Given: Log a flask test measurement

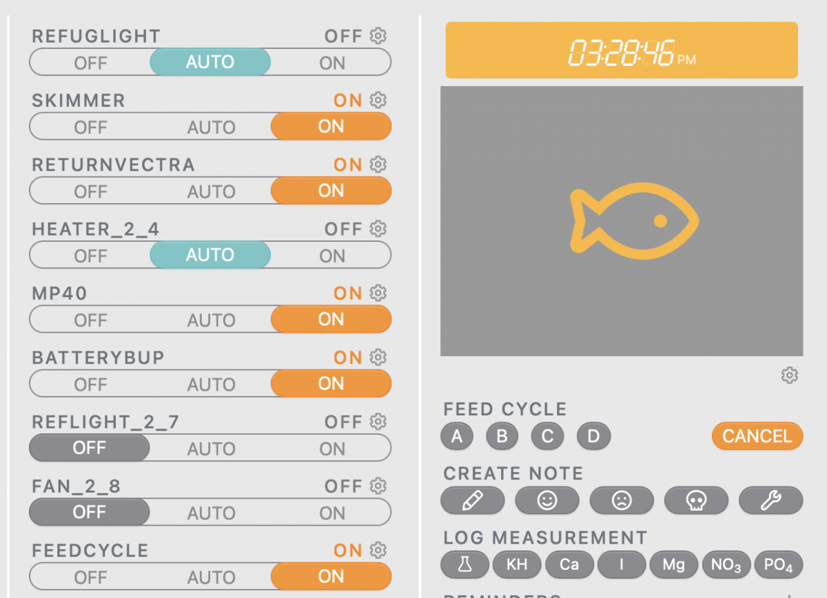Looking at the screenshot, I should pos(464,565).
